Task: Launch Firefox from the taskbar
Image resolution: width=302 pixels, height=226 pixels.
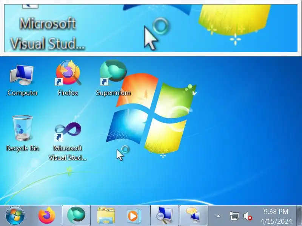Action: 46,215
